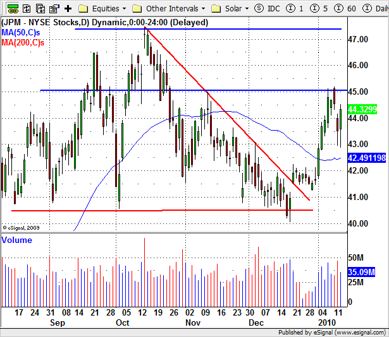
Task: Click the 47.00 price axis label
Action: point(358,39)
